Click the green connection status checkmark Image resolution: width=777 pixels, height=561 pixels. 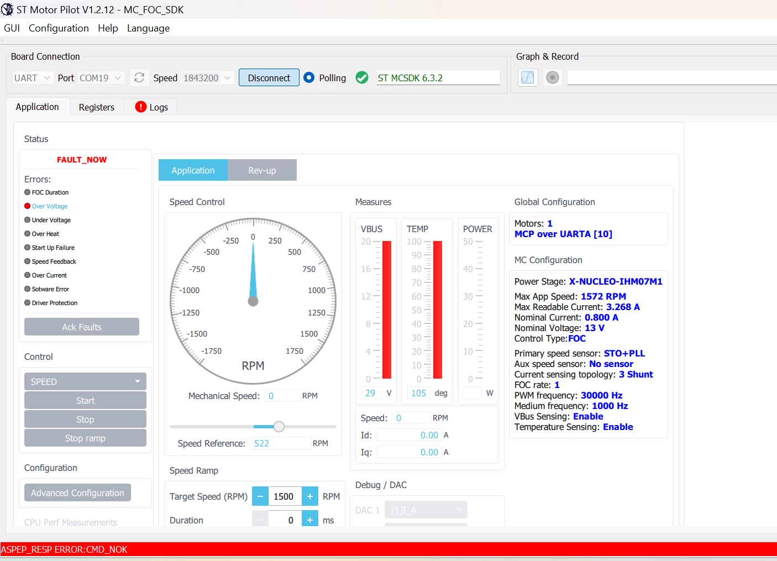pyautogui.click(x=362, y=78)
